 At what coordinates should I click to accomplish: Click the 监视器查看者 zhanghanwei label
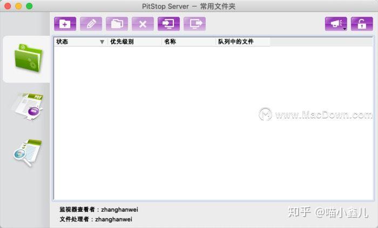[99, 210]
